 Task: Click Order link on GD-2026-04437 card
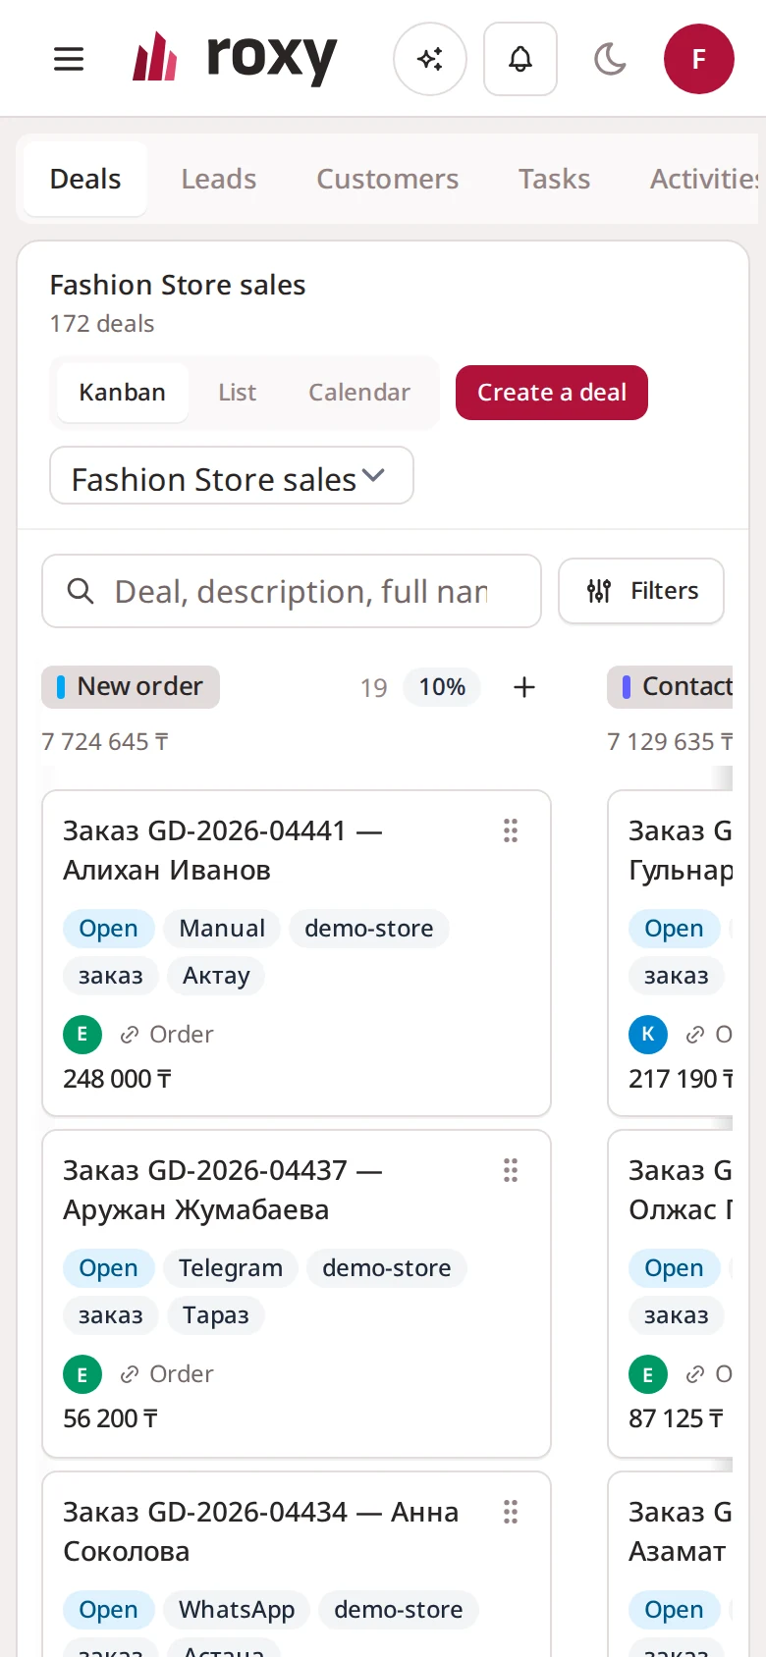tap(167, 1374)
